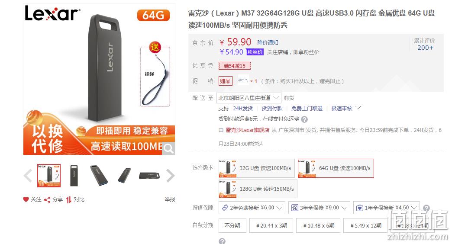The height and width of the screenshot is (244, 452).
Task: Show the previous thumbnails with the left arrow
Action: [28, 176]
